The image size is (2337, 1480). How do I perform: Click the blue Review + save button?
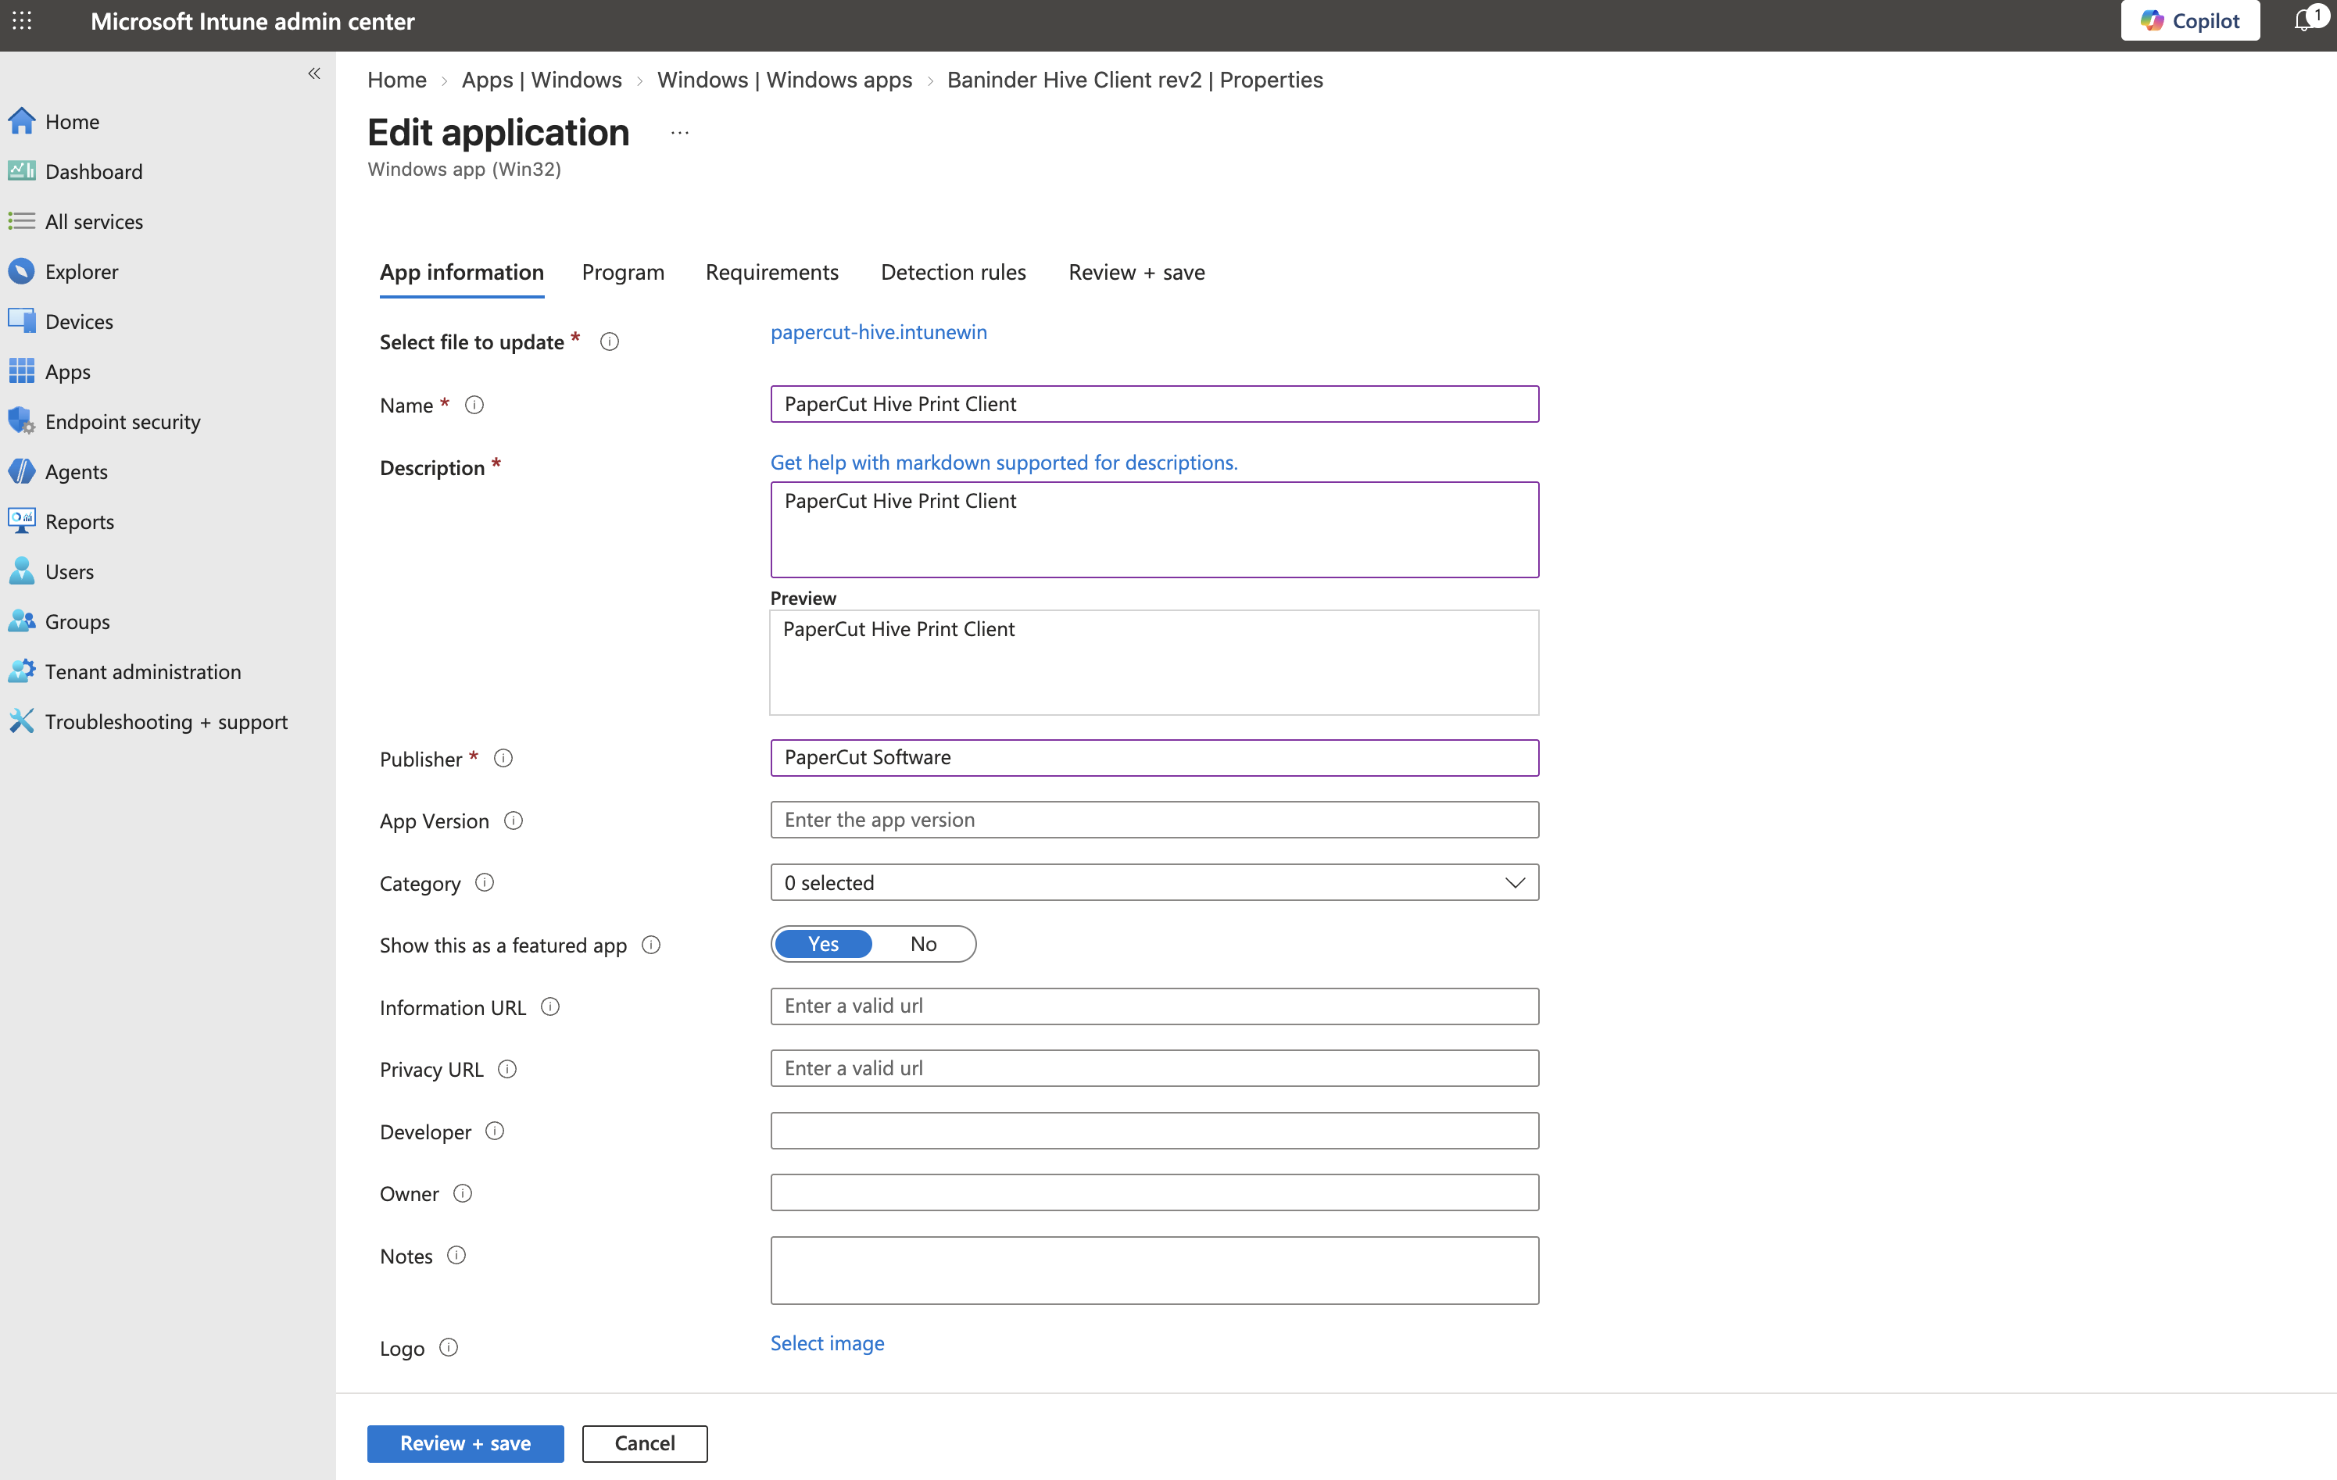(465, 1443)
